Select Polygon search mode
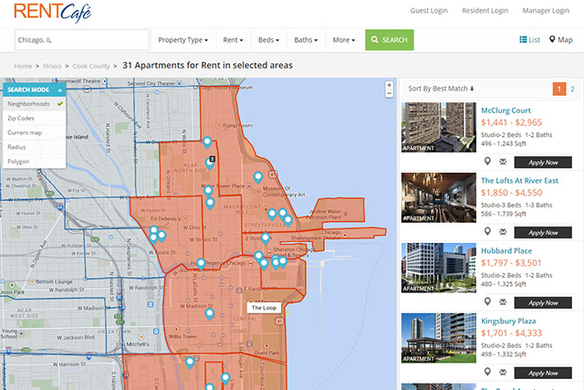This screenshot has height=390, width=584. (35, 162)
